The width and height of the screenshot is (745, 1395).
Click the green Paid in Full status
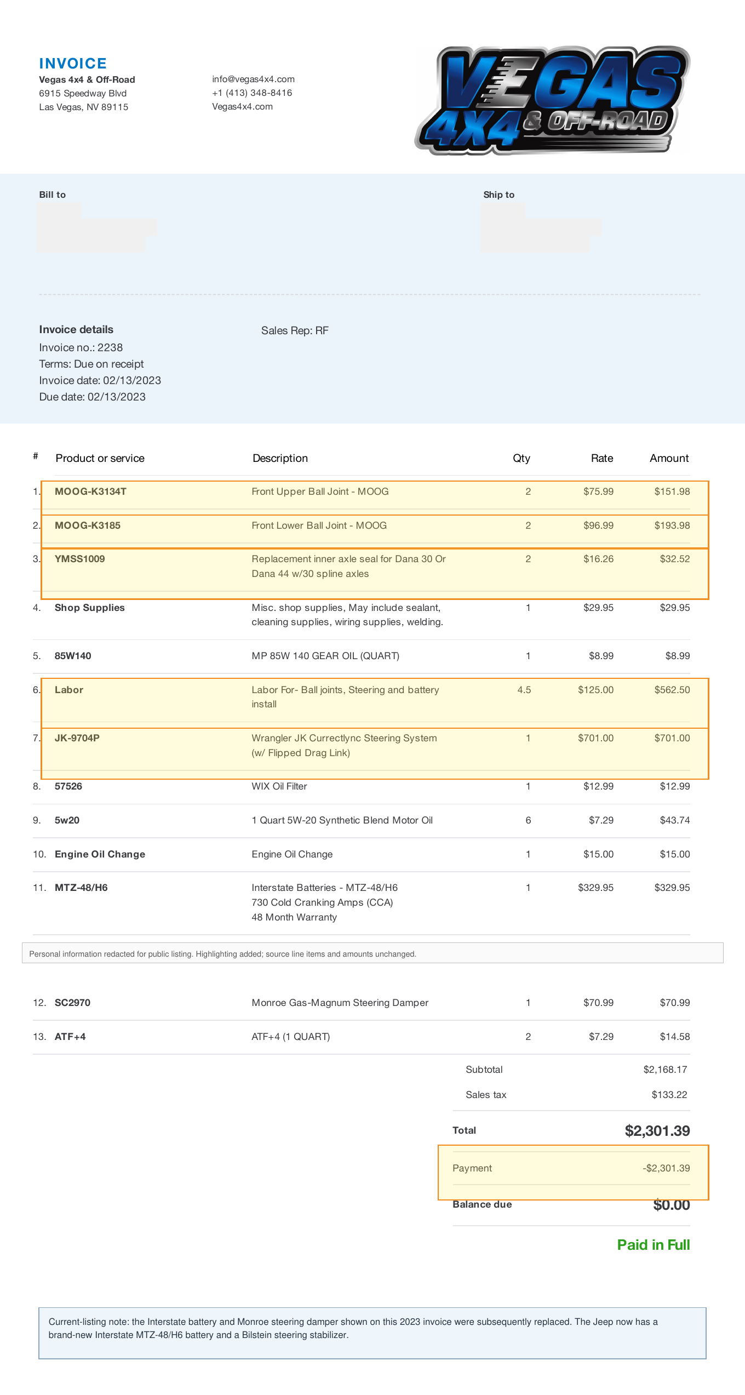click(654, 1245)
